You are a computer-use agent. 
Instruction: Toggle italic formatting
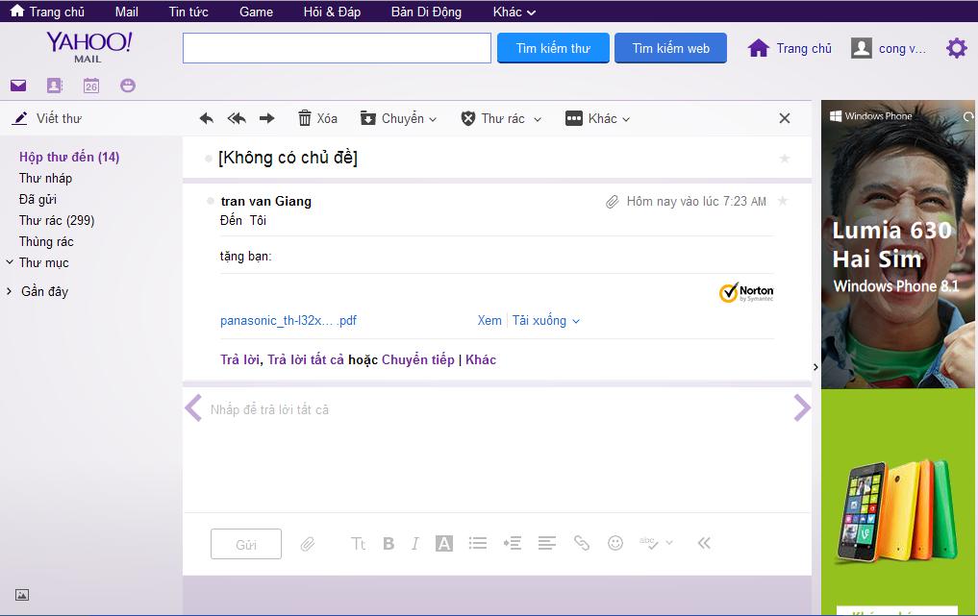414,544
